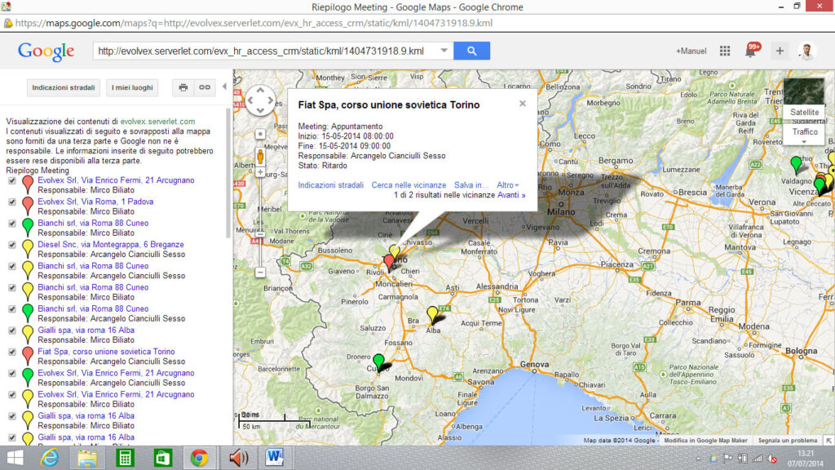The image size is (835, 470).
Task: Click the Google Maps search input field
Action: [265, 51]
